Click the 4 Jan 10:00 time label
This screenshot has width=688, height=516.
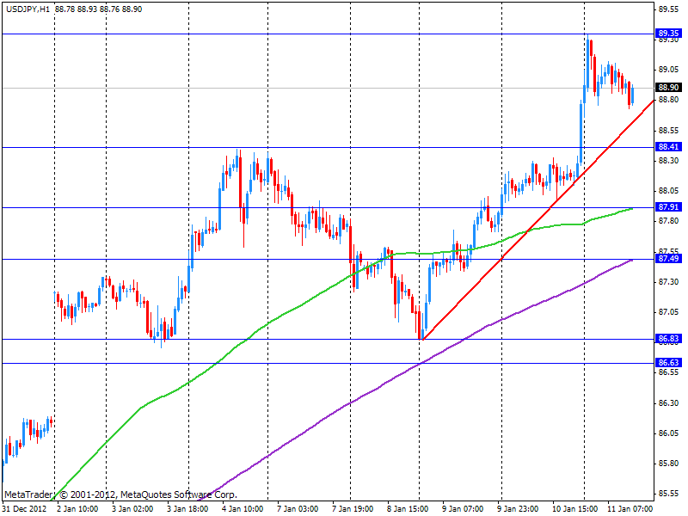(243, 509)
